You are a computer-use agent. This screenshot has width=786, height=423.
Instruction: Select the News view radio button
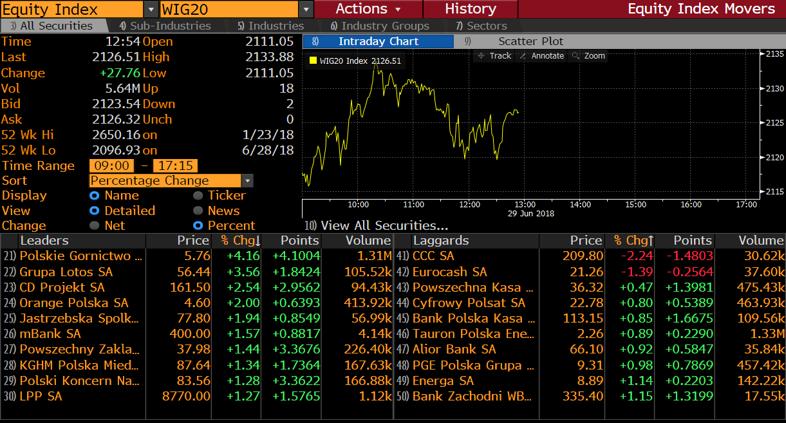click(198, 211)
